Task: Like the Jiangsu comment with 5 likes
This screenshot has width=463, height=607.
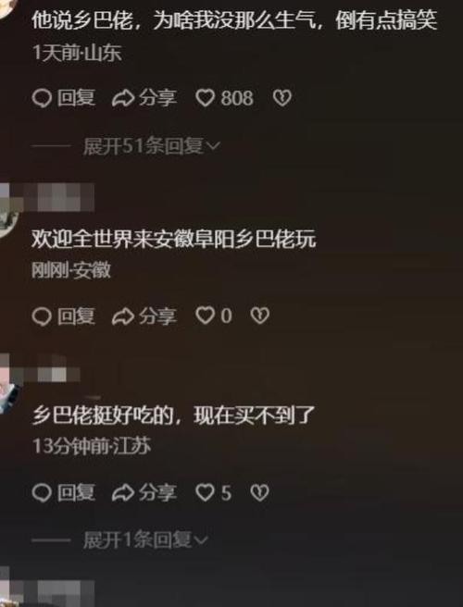Action: (x=205, y=492)
